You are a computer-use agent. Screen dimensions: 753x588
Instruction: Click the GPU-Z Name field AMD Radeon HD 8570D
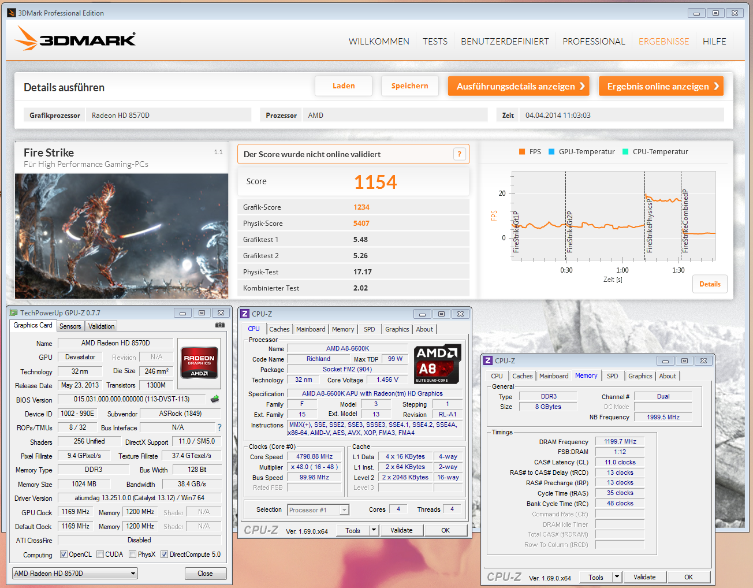click(115, 343)
